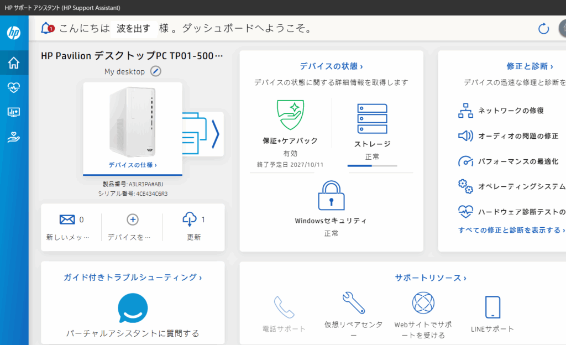Open the monitor chart icon in sidebar
Image resolution: width=566 pixels, height=345 pixels.
pos(14,112)
